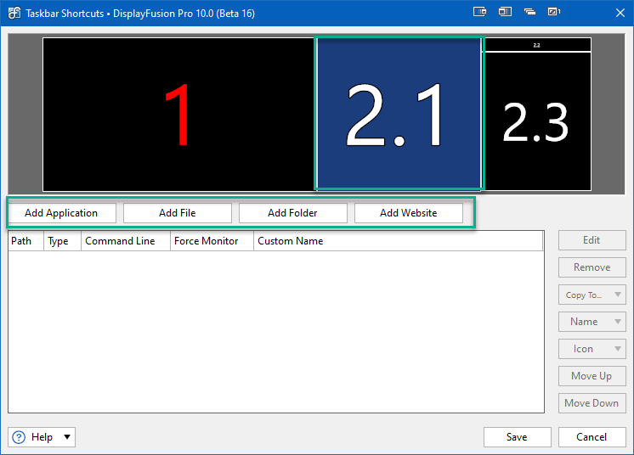Save the taskbar shortcuts
The image size is (634, 455).
click(x=517, y=437)
